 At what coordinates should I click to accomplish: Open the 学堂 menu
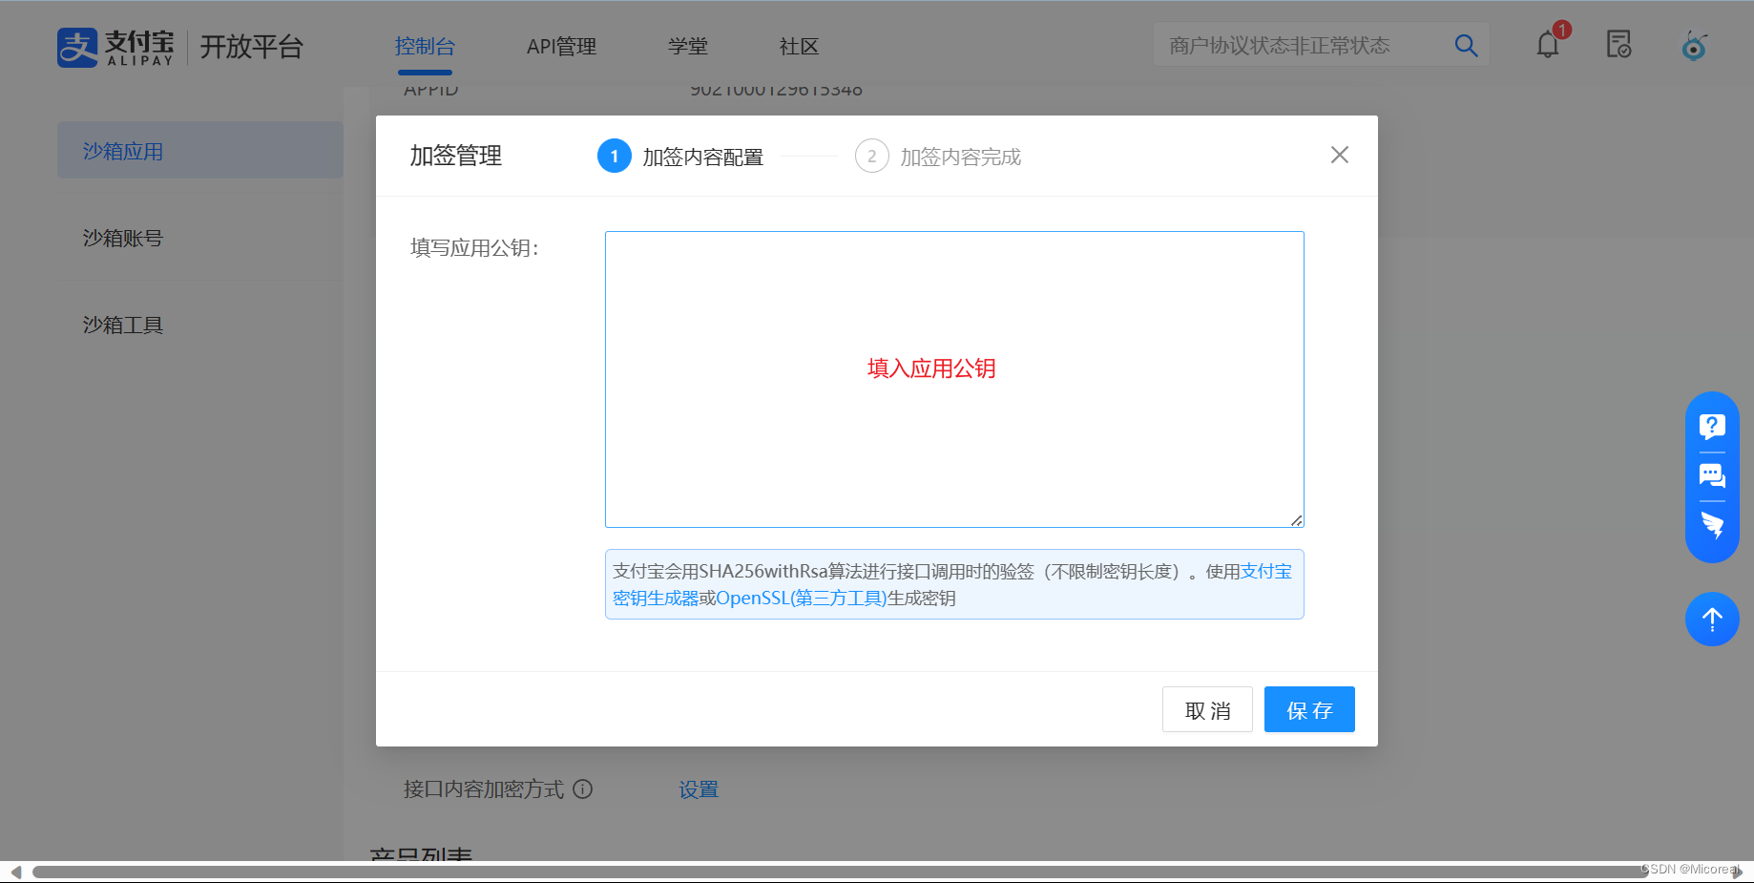688,47
